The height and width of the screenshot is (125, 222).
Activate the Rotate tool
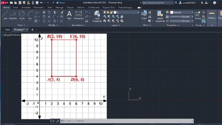(x=49, y=12)
